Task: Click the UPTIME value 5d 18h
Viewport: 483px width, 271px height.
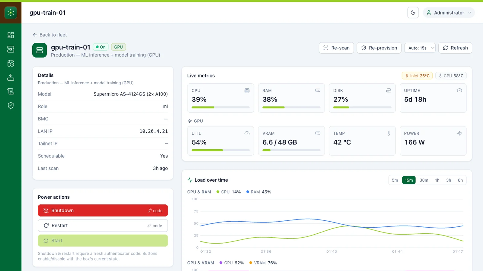Action: coord(415,99)
